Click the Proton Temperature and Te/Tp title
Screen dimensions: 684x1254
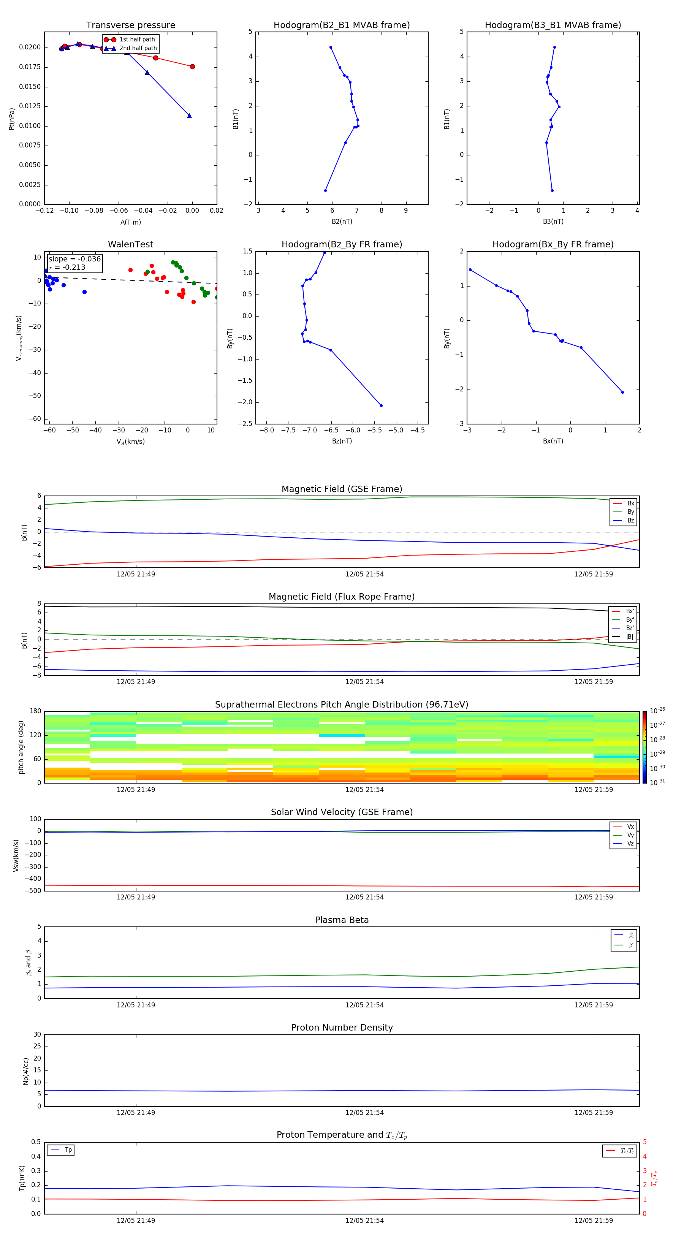coord(342,1135)
